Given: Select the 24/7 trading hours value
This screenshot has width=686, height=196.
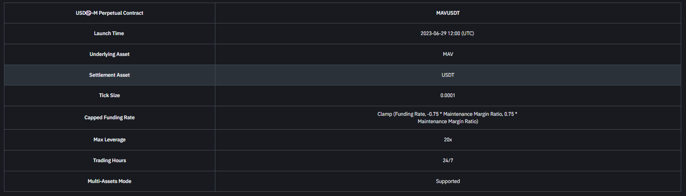Looking at the screenshot, I should coord(448,160).
